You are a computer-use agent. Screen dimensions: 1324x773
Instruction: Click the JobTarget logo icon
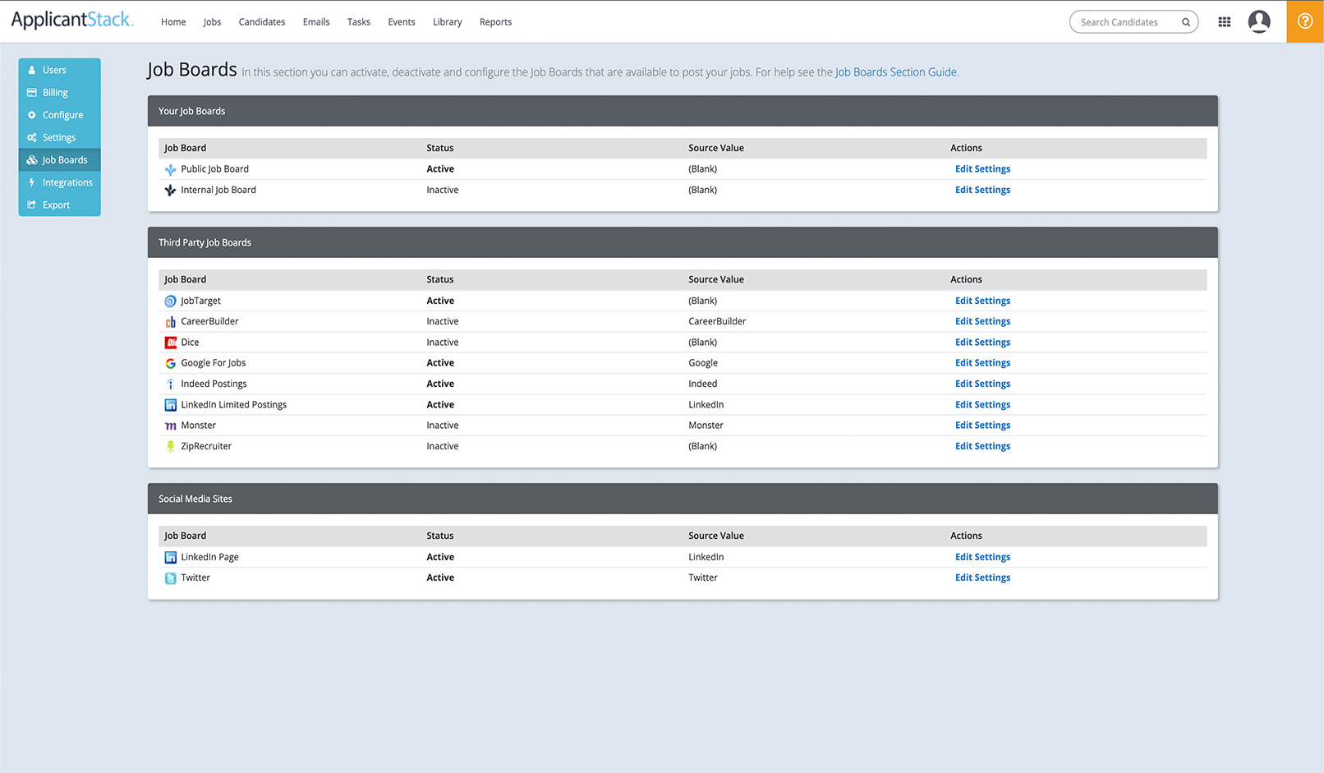pyautogui.click(x=171, y=301)
